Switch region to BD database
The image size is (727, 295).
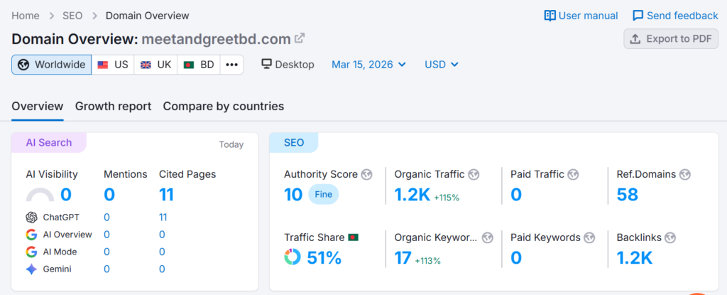point(199,65)
